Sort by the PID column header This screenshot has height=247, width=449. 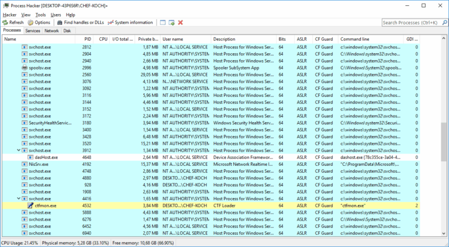point(87,39)
